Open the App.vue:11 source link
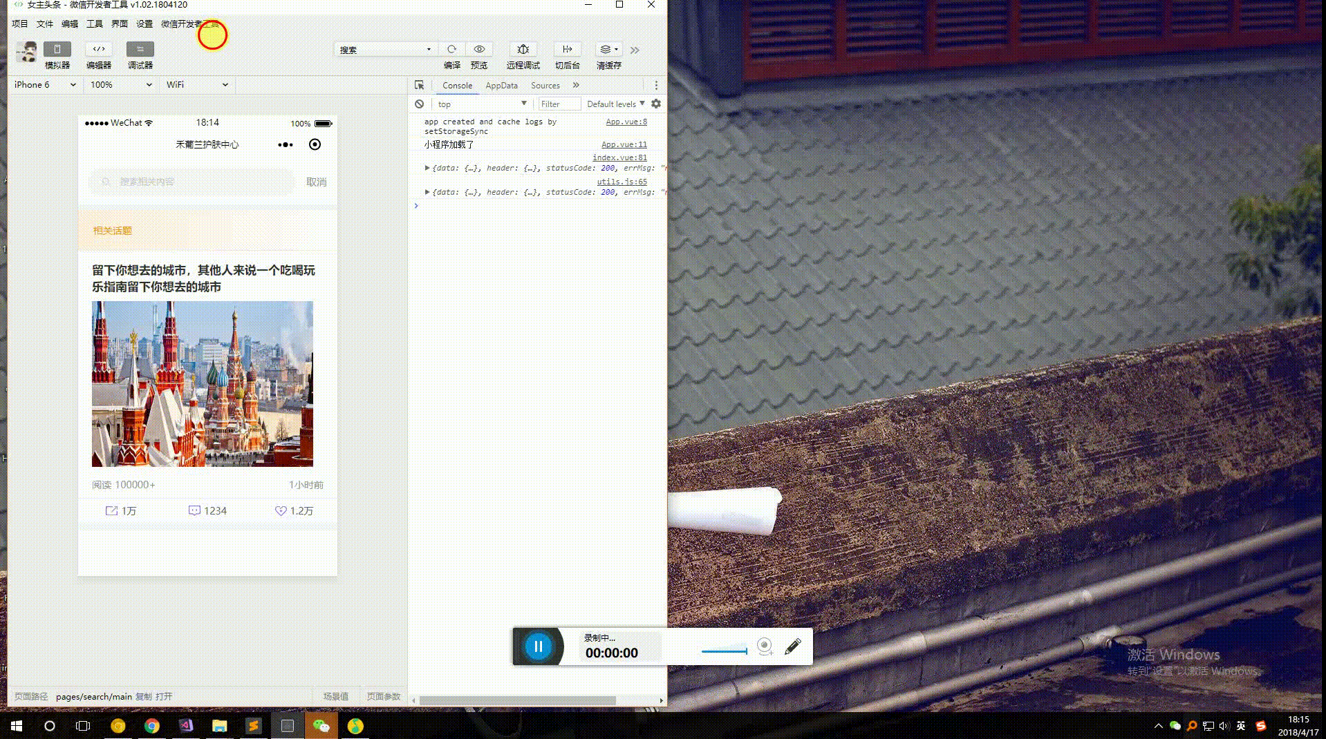The image size is (1326, 739). click(x=624, y=144)
